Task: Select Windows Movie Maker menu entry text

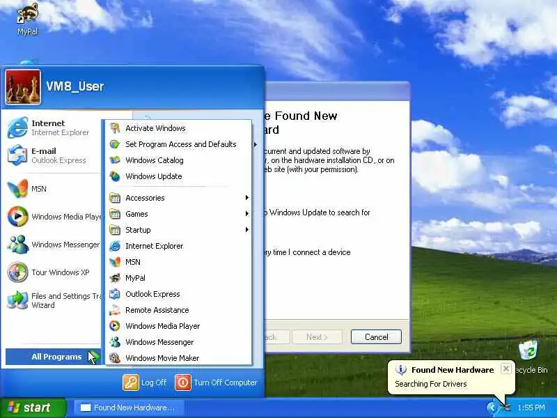Action: (x=162, y=358)
